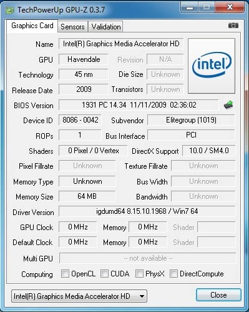The image size is (249, 312).
Task: Click the GPU field showing Havendale
Action: point(84,59)
